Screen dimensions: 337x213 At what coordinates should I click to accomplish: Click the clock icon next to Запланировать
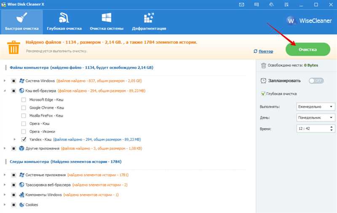click(x=263, y=81)
